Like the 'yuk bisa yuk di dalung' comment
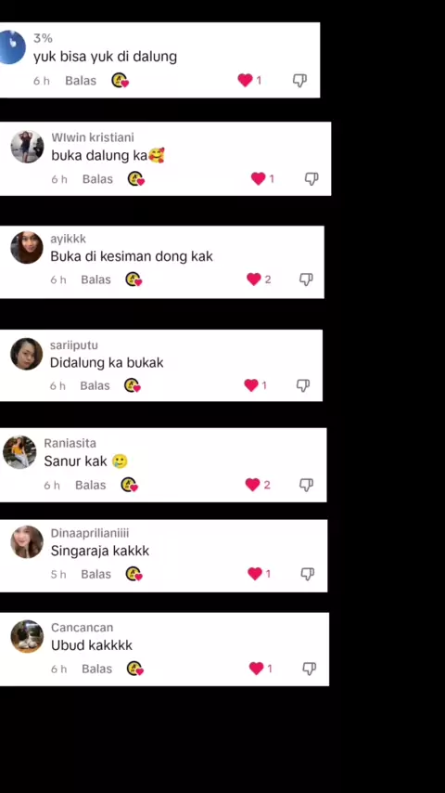The height and width of the screenshot is (793, 445). tap(245, 80)
